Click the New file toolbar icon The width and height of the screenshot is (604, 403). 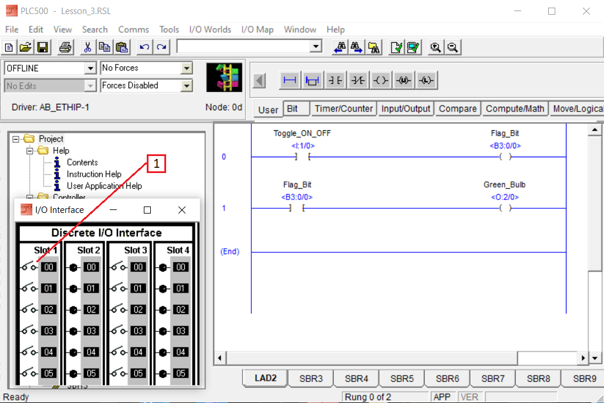(x=9, y=48)
